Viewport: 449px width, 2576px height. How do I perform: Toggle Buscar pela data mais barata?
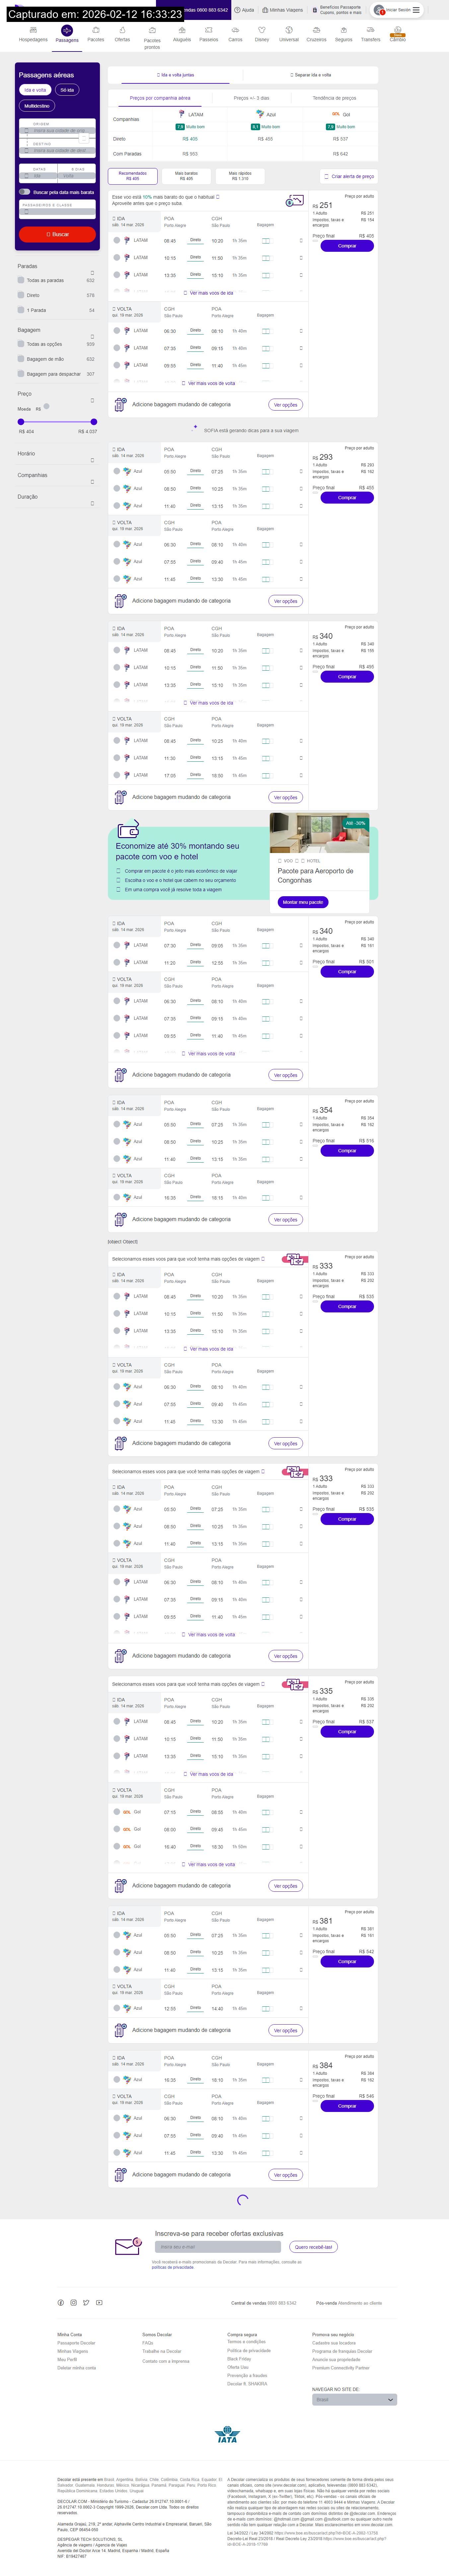click(x=24, y=192)
